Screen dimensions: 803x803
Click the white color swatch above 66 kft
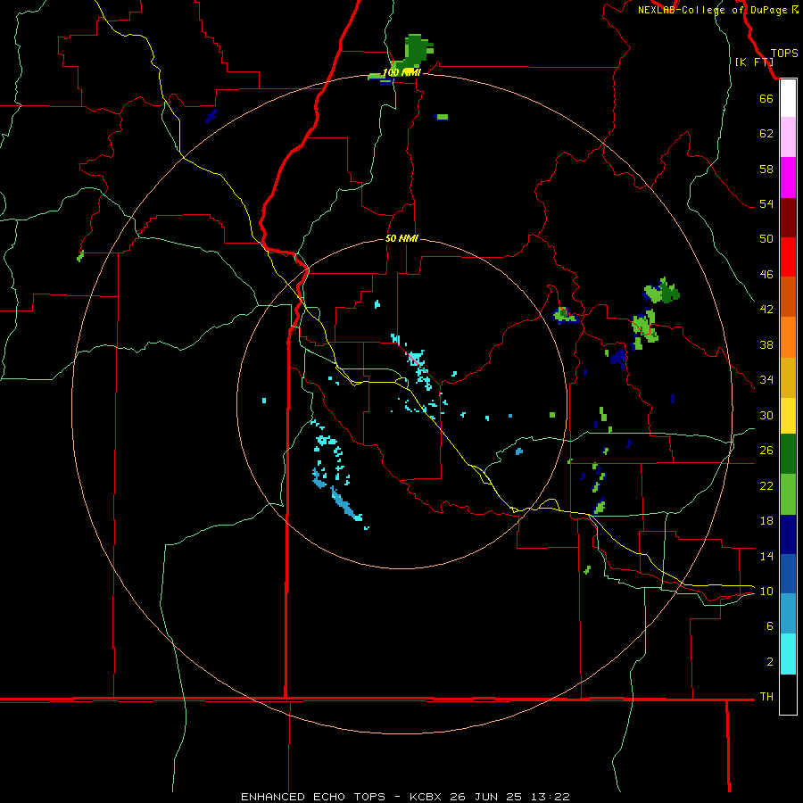(x=788, y=98)
